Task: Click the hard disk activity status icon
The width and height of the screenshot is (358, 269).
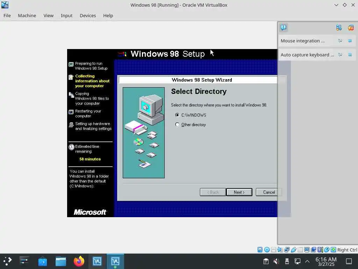Action: coord(260,249)
